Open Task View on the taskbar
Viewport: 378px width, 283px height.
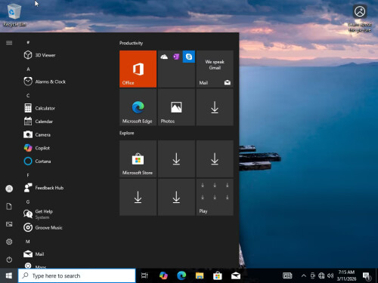(144, 275)
